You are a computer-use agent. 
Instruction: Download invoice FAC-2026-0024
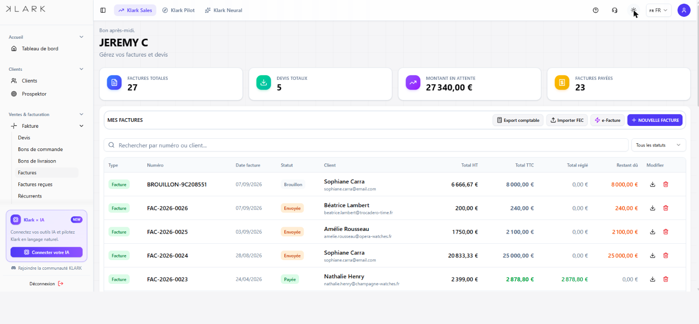(652, 256)
